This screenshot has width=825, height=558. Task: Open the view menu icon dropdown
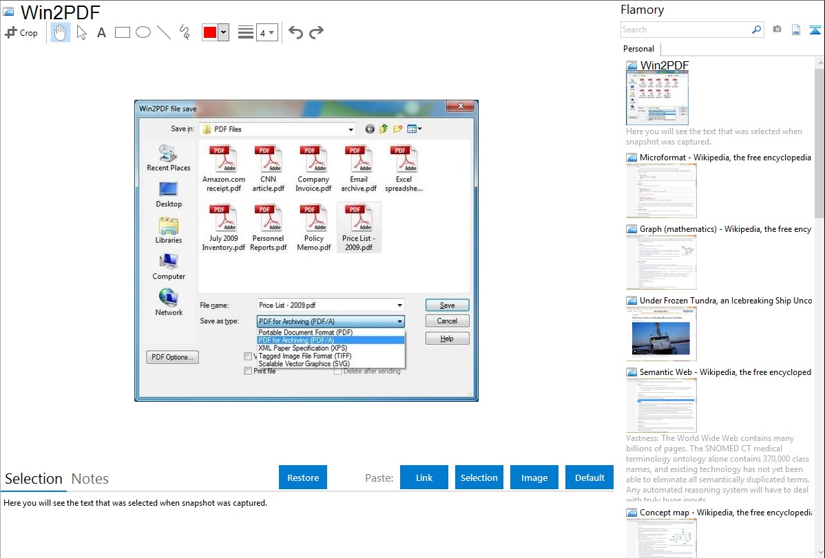415,129
